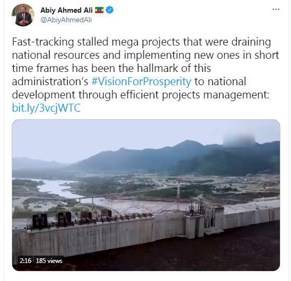Open the tweet's three-dot more options menu
Screen dimensions: 291x281
pos(276,10)
